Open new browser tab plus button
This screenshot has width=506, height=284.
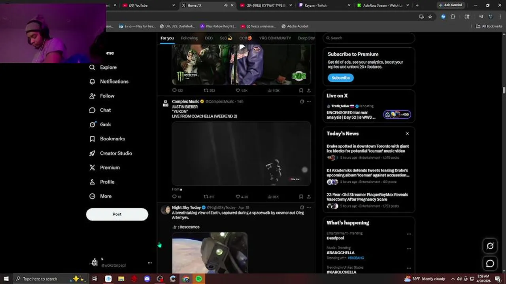point(417,6)
